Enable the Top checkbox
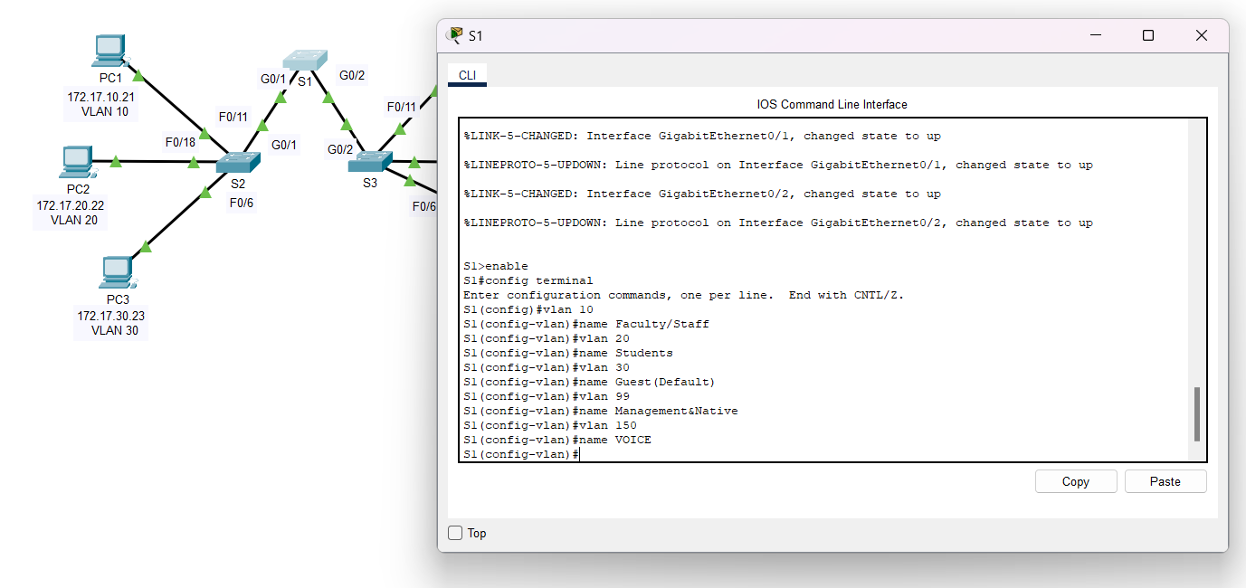 click(455, 533)
